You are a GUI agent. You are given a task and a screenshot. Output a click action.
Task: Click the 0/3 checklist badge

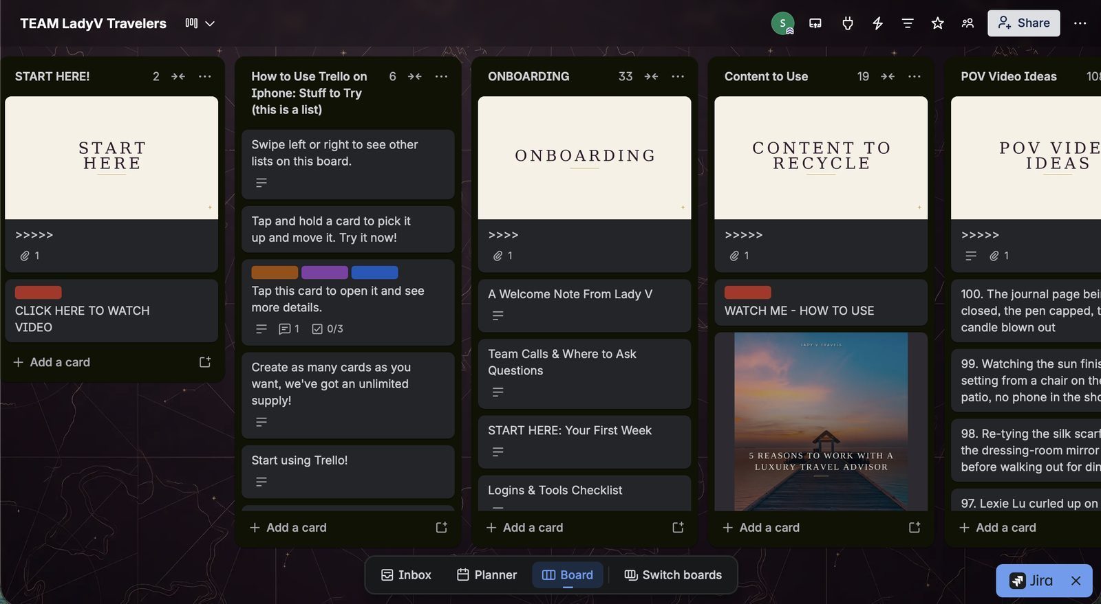click(328, 329)
